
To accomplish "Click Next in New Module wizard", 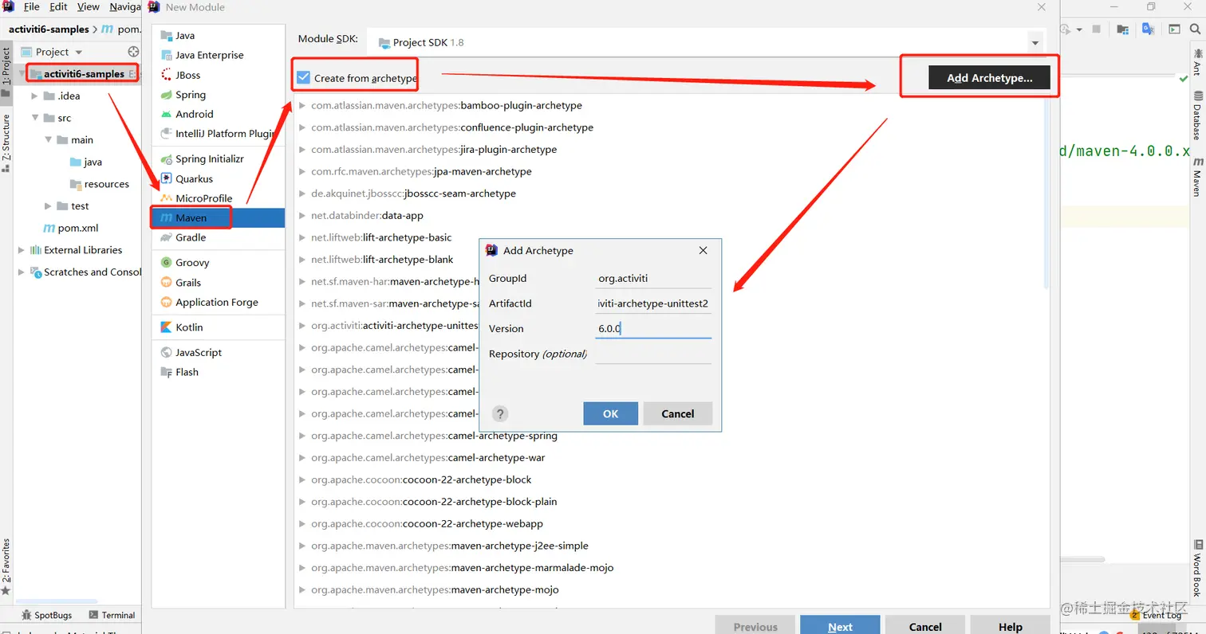I will tap(840, 626).
